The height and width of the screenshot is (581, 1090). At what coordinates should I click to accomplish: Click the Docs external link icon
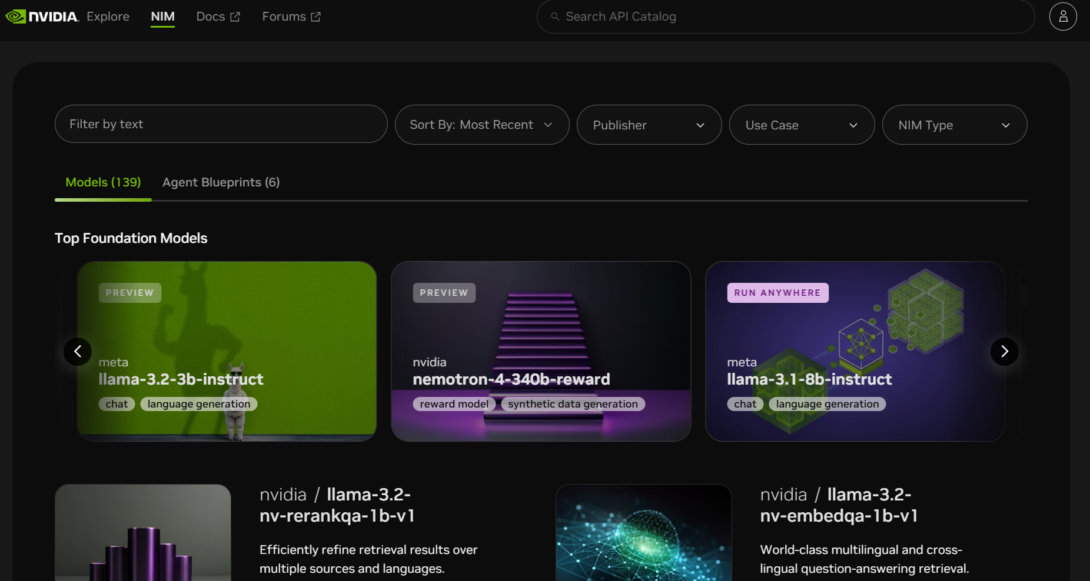point(235,17)
